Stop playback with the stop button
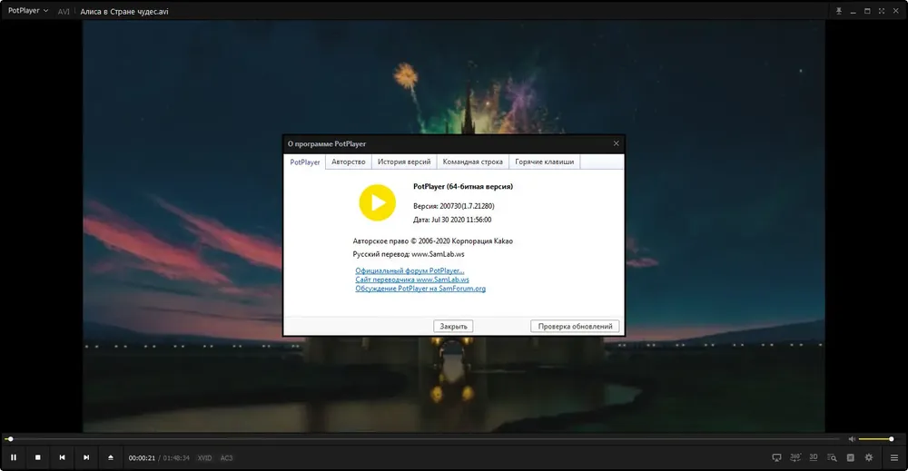 click(x=37, y=457)
